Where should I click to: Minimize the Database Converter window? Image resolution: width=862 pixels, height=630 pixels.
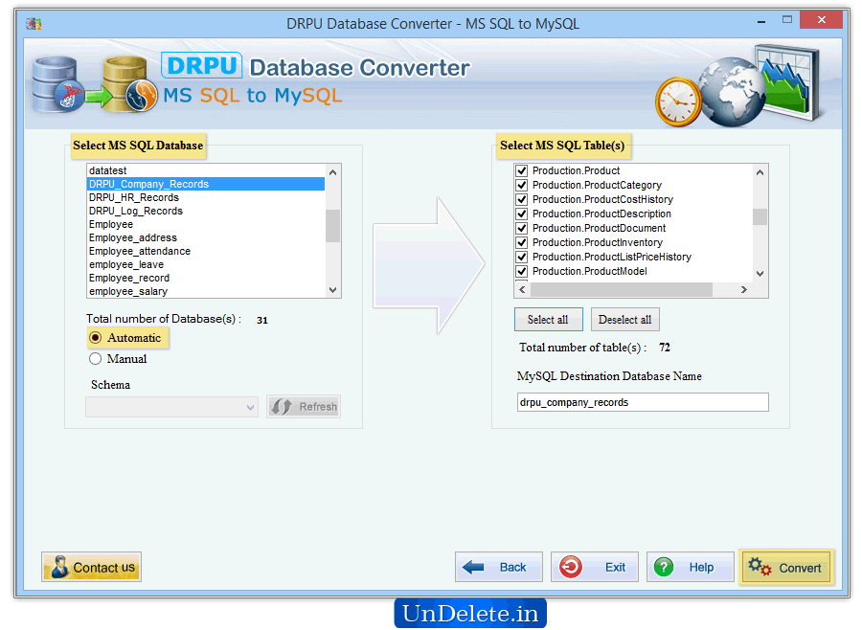point(761,22)
